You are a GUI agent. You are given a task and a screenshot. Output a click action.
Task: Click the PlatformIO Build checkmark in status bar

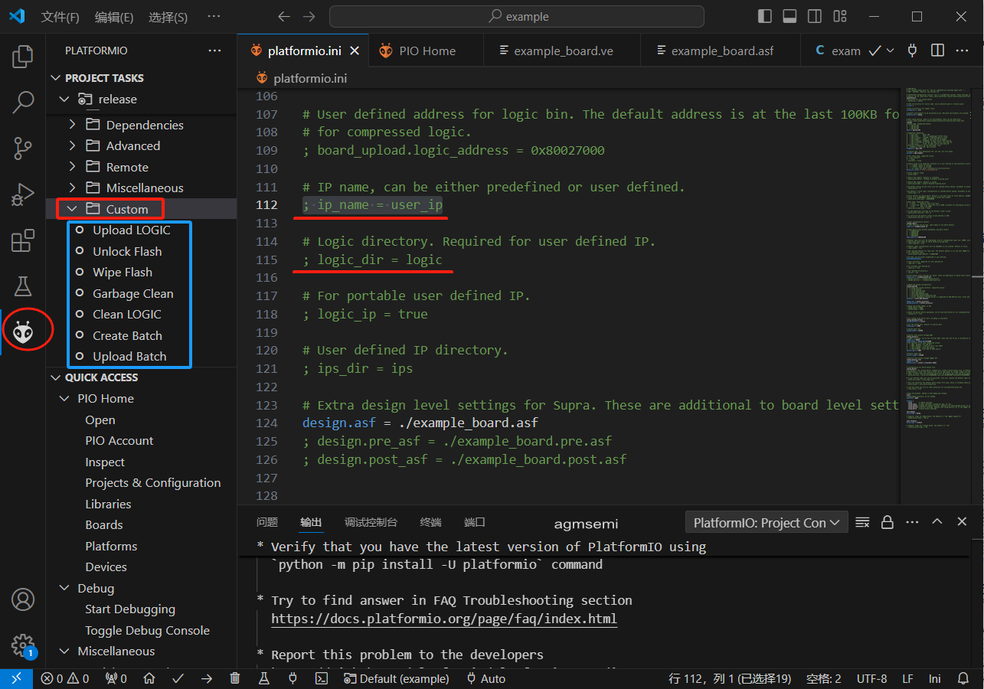(178, 678)
